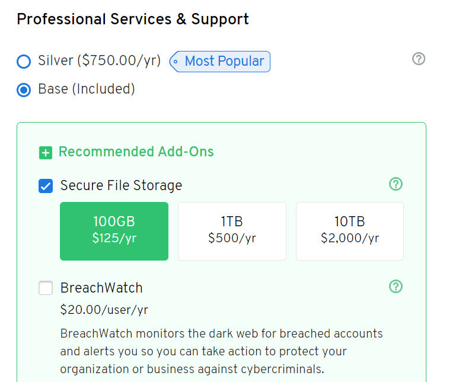Open help for Professional Services & Support
This screenshot has width=459, height=382.
click(419, 59)
